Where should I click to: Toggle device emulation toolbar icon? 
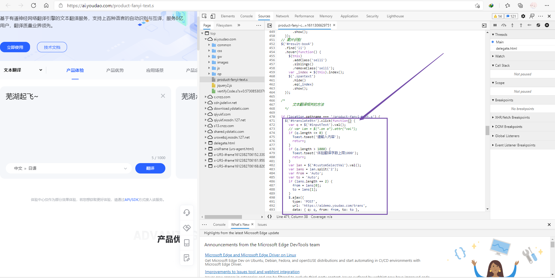[213, 16]
